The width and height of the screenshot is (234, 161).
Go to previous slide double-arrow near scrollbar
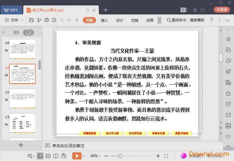pyautogui.click(x=221, y=128)
